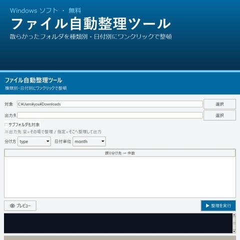Open the 分け方 type dropdown
Screen dimensions: 240x240
pyautogui.click(x=34, y=141)
